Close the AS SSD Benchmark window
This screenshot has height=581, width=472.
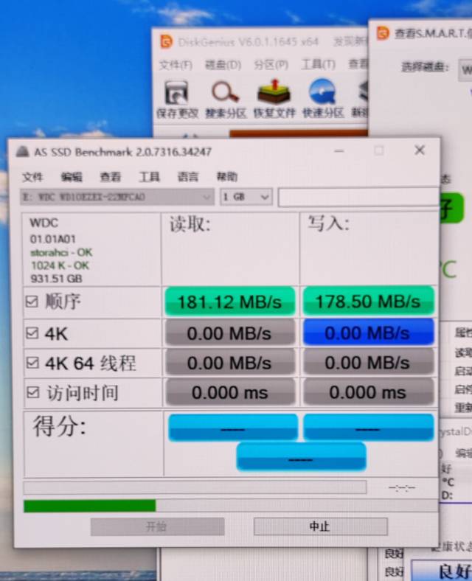[419, 150]
